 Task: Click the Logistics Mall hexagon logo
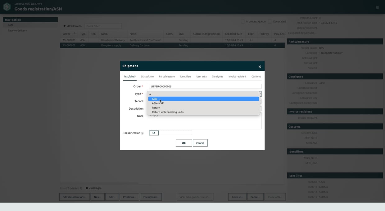pyautogui.click(x=7, y=7)
